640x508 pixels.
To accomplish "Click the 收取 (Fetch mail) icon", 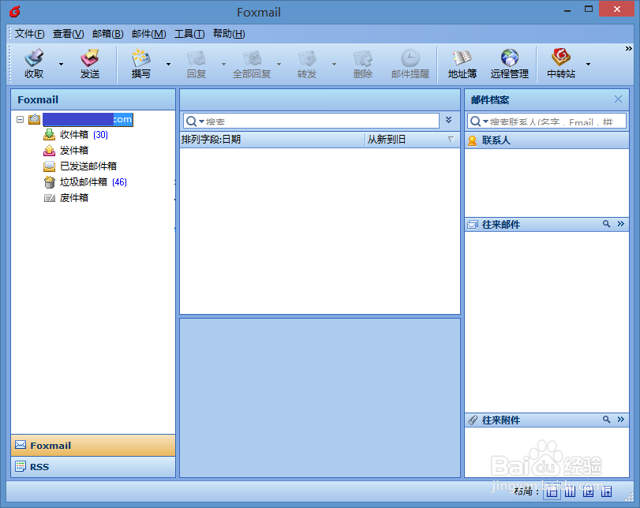I will (33, 63).
